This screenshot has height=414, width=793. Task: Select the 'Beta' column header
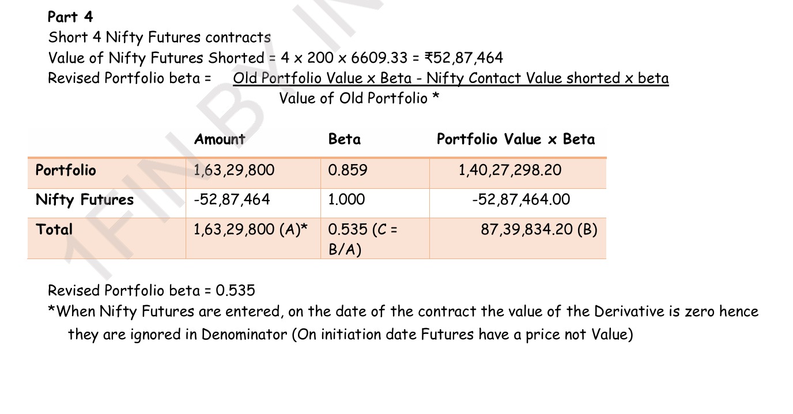[344, 139]
